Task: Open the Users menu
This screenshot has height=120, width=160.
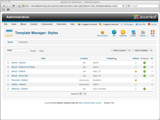Action: [x=14, y=24]
